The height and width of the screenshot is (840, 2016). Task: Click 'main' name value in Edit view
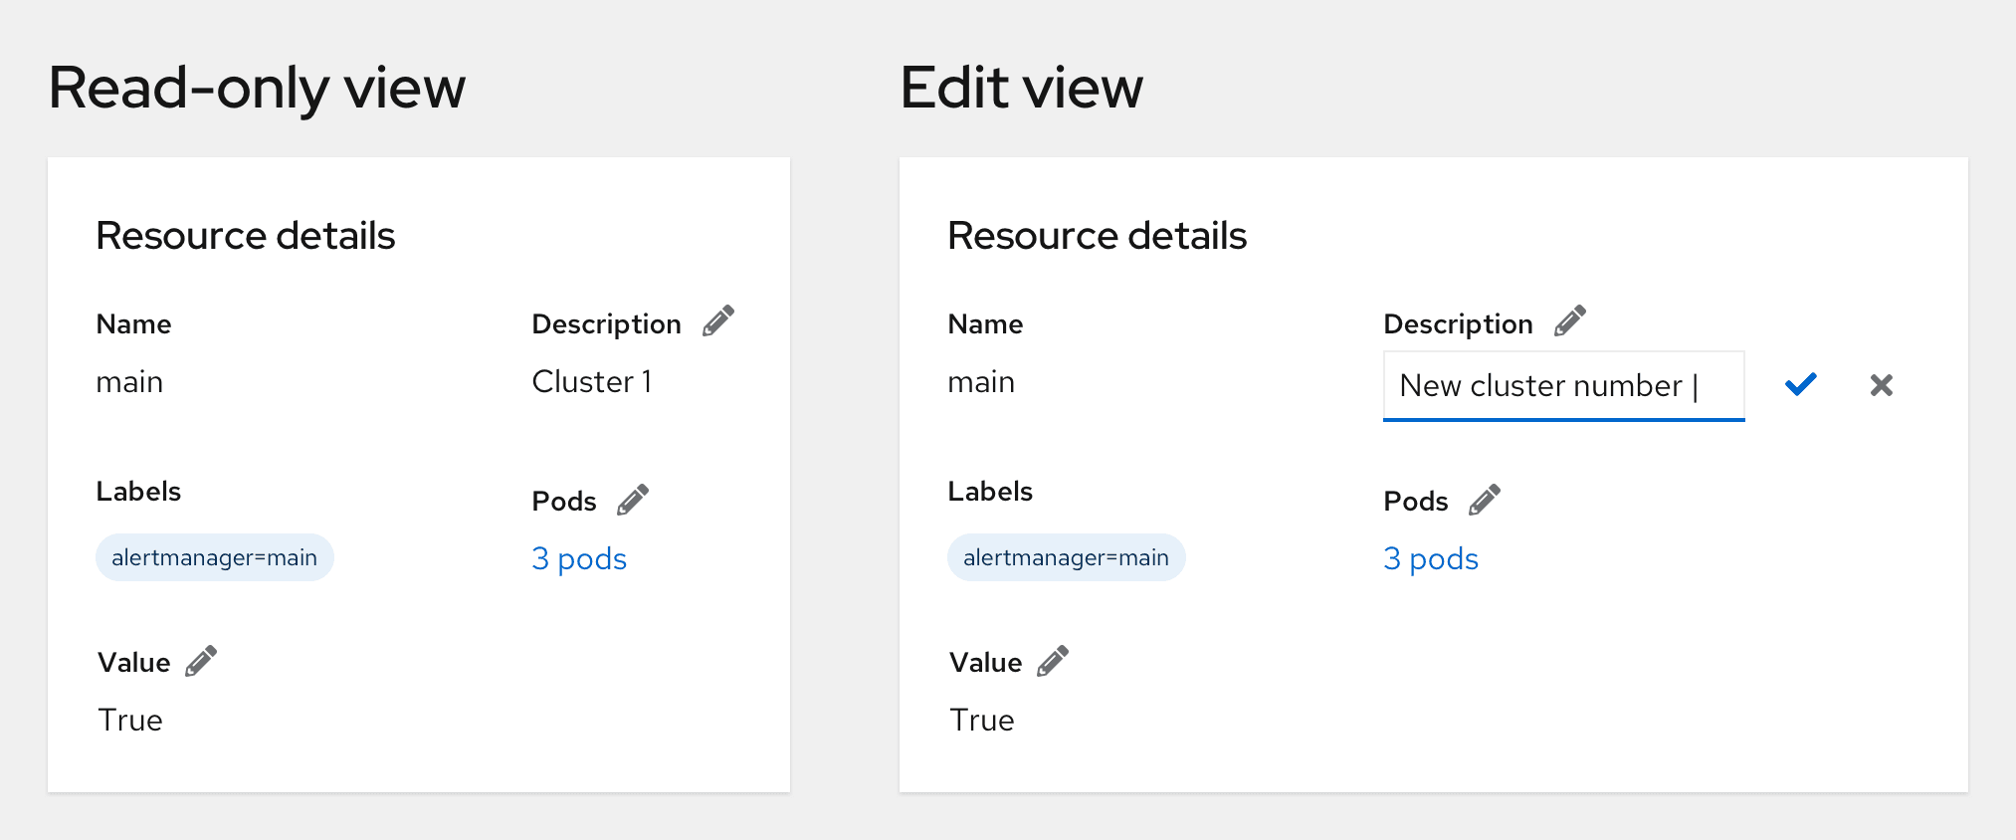[x=981, y=382]
